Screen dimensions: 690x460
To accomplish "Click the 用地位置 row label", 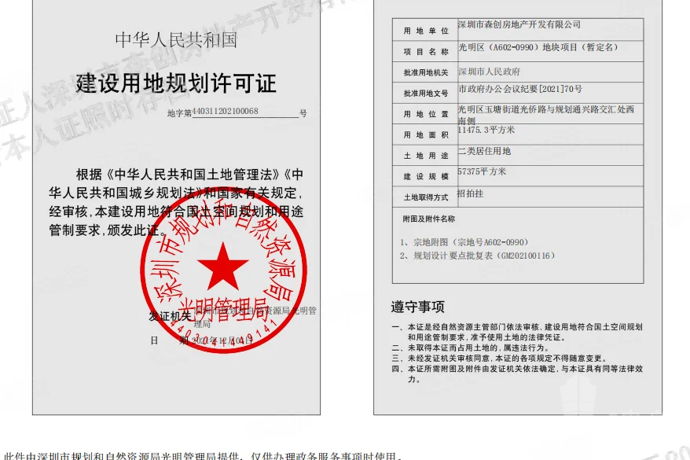I will (426, 114).
